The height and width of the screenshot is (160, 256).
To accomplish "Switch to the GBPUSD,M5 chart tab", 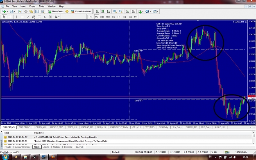I will coord(25,127).
